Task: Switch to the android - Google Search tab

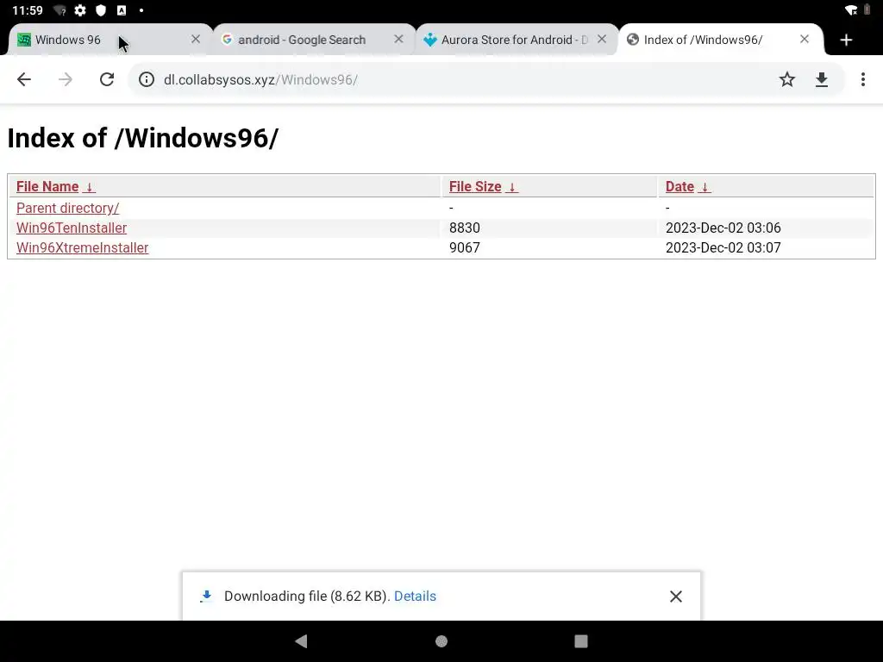Action: pos(314,40)
